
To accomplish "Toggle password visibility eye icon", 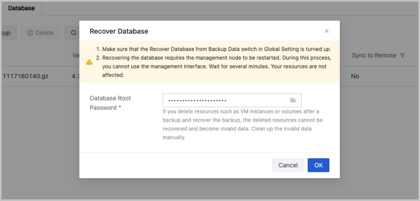I will pos(293,100).
